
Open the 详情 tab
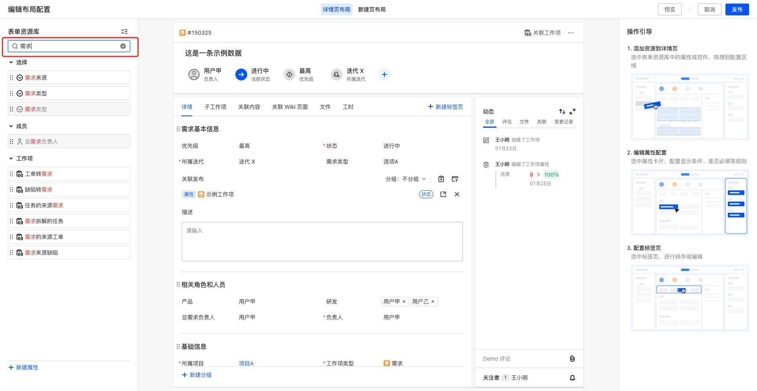click(x=187, y=107)
